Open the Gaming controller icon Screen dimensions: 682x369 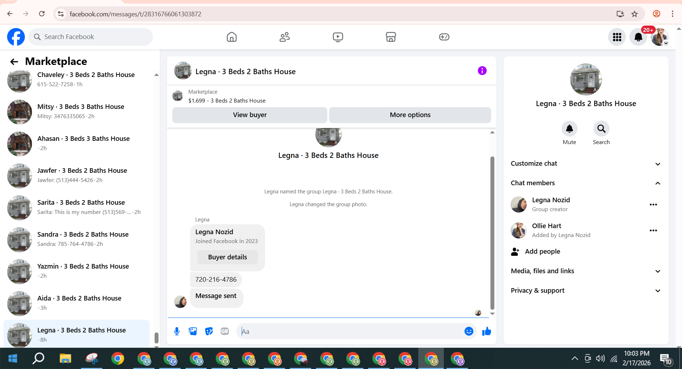coord(444,37)
